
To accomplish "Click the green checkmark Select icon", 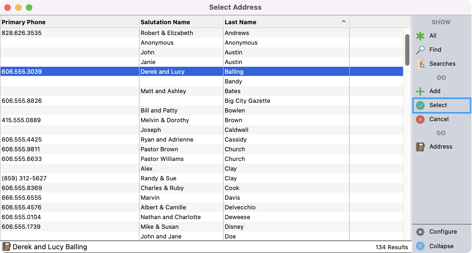I will [420, 105].
